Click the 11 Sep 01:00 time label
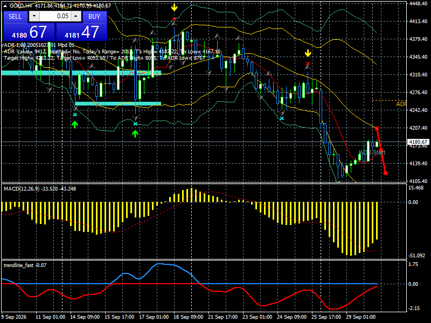Viewport: 431px width, 323px height. click(x=50, y=317)
